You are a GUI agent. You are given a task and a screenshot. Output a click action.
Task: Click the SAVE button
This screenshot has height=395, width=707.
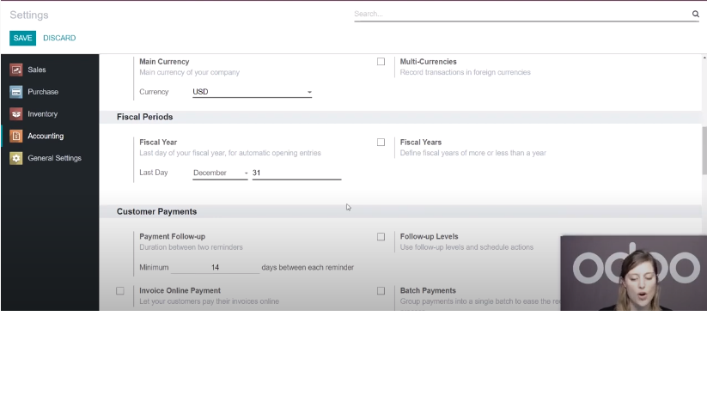click(x=22, y=38)
